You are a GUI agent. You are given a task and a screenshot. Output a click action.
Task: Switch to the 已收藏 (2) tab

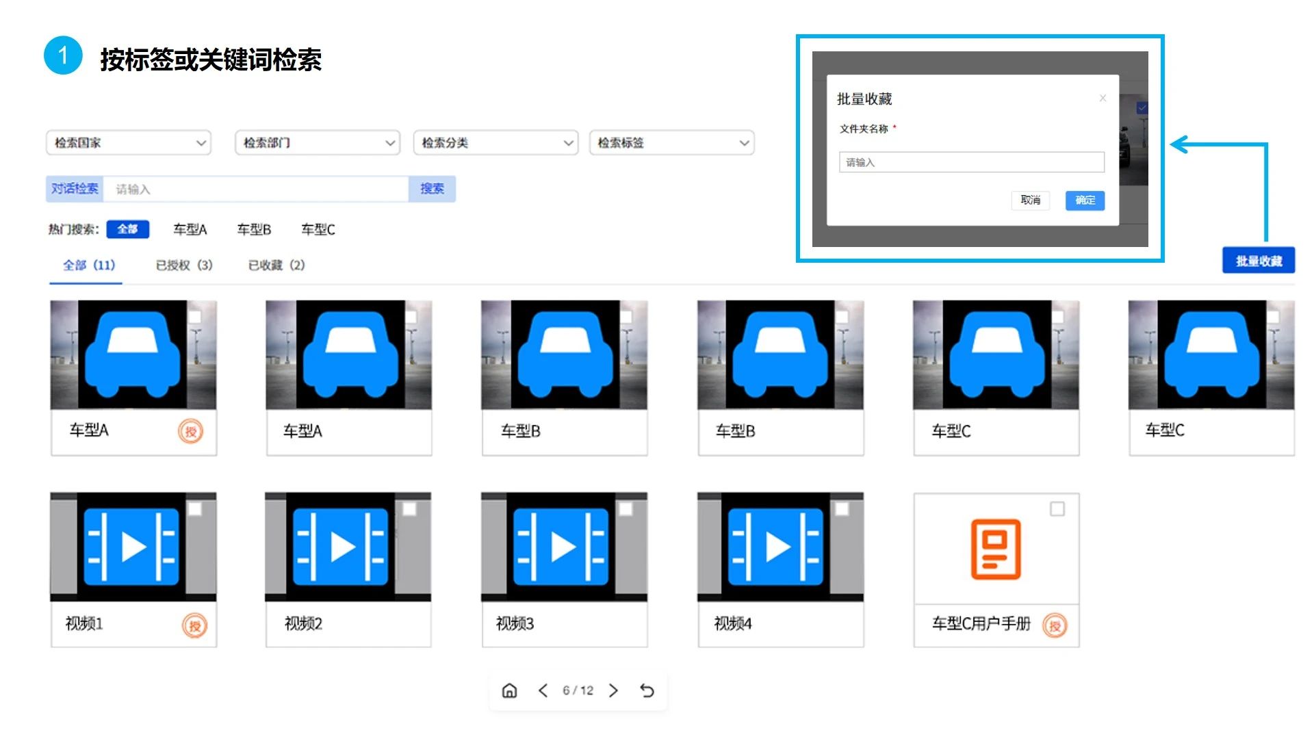(x=276, y=265)
